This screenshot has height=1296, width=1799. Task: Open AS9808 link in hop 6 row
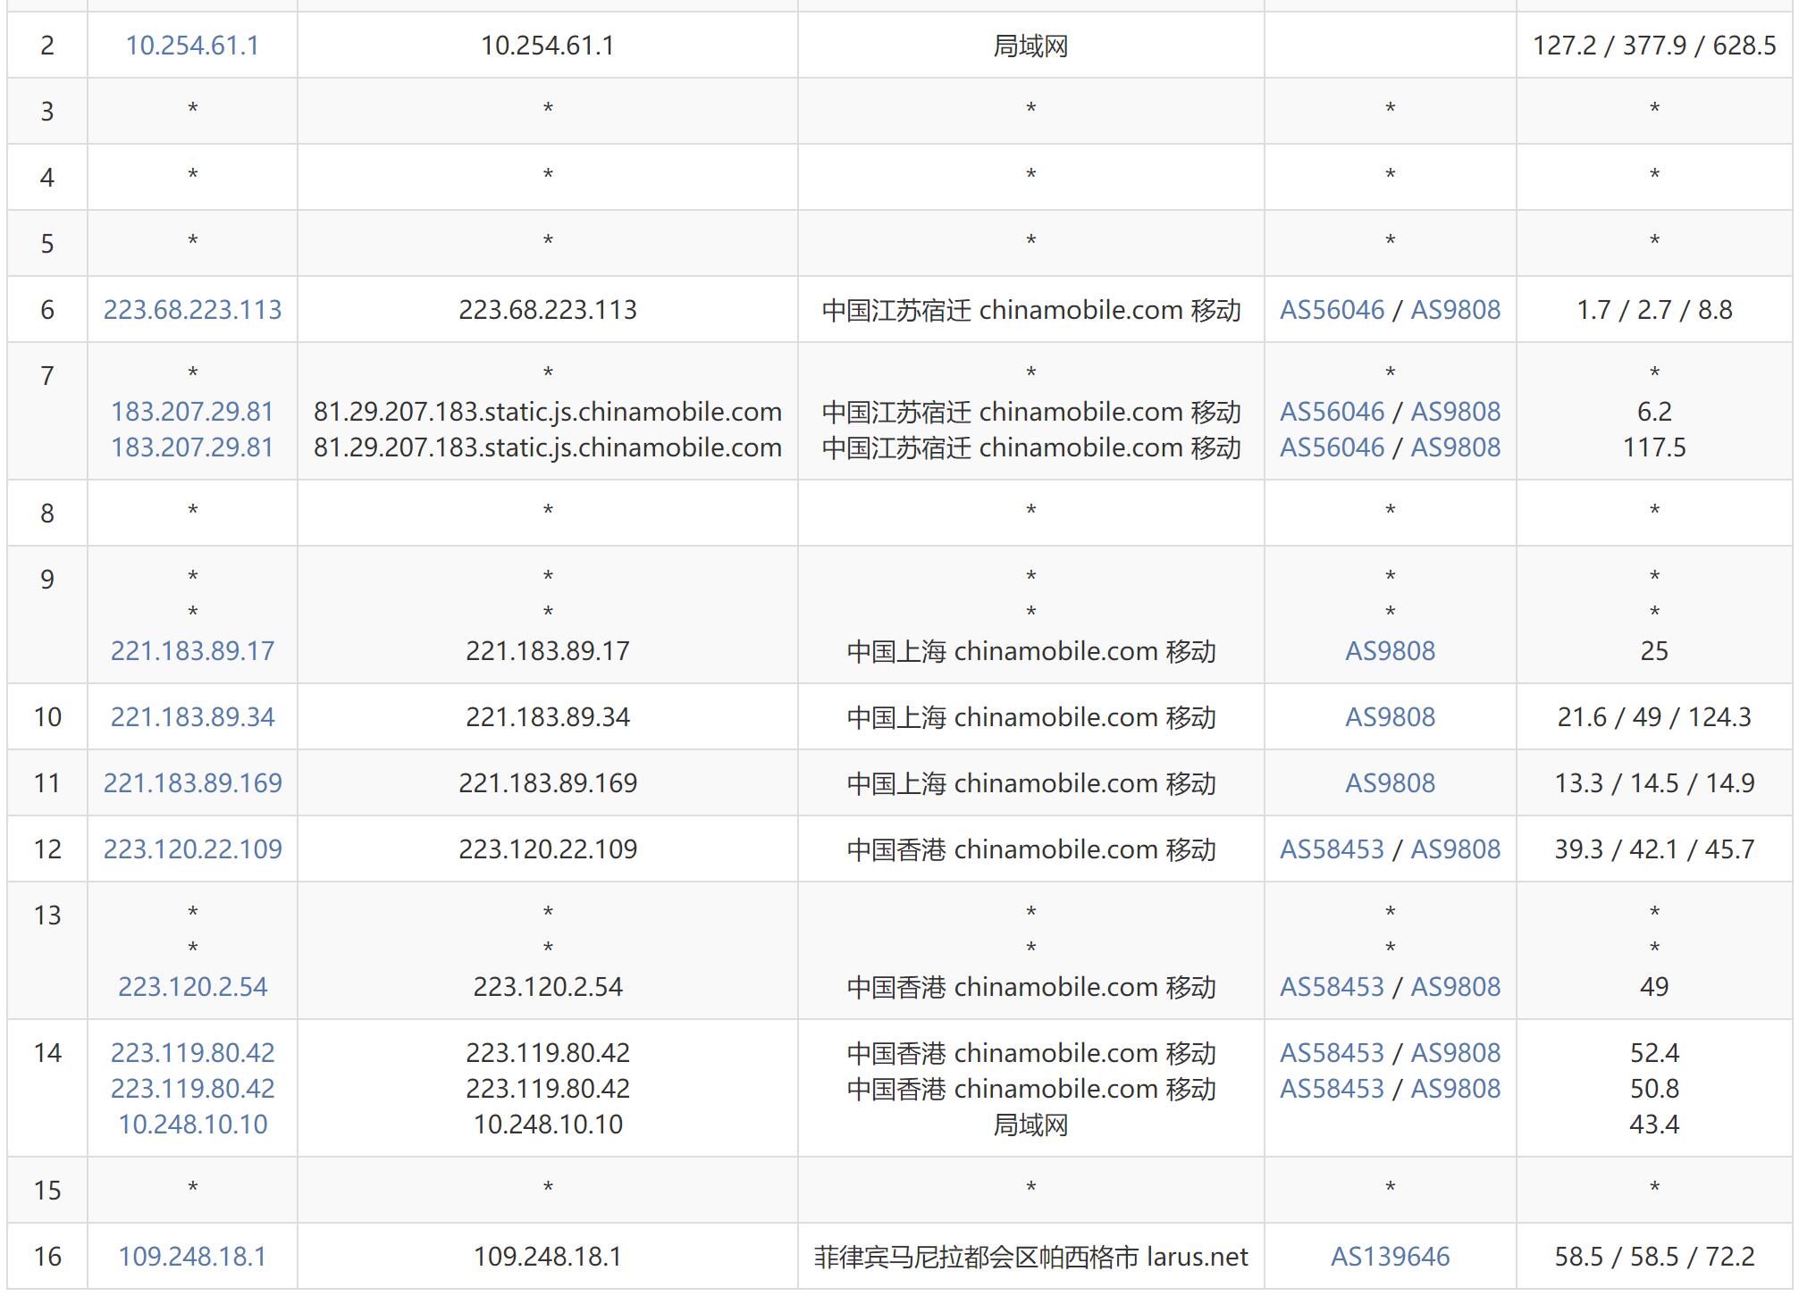click(1456, 310)
